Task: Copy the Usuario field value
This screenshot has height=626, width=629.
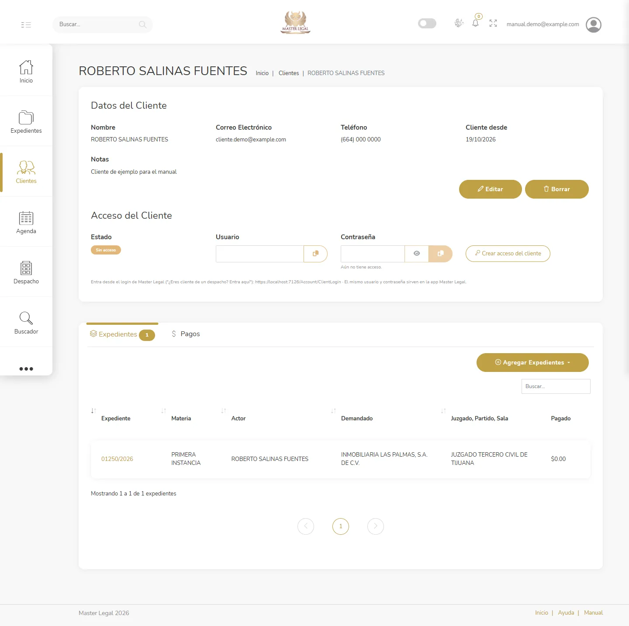Action: click(x=315, y=254)
